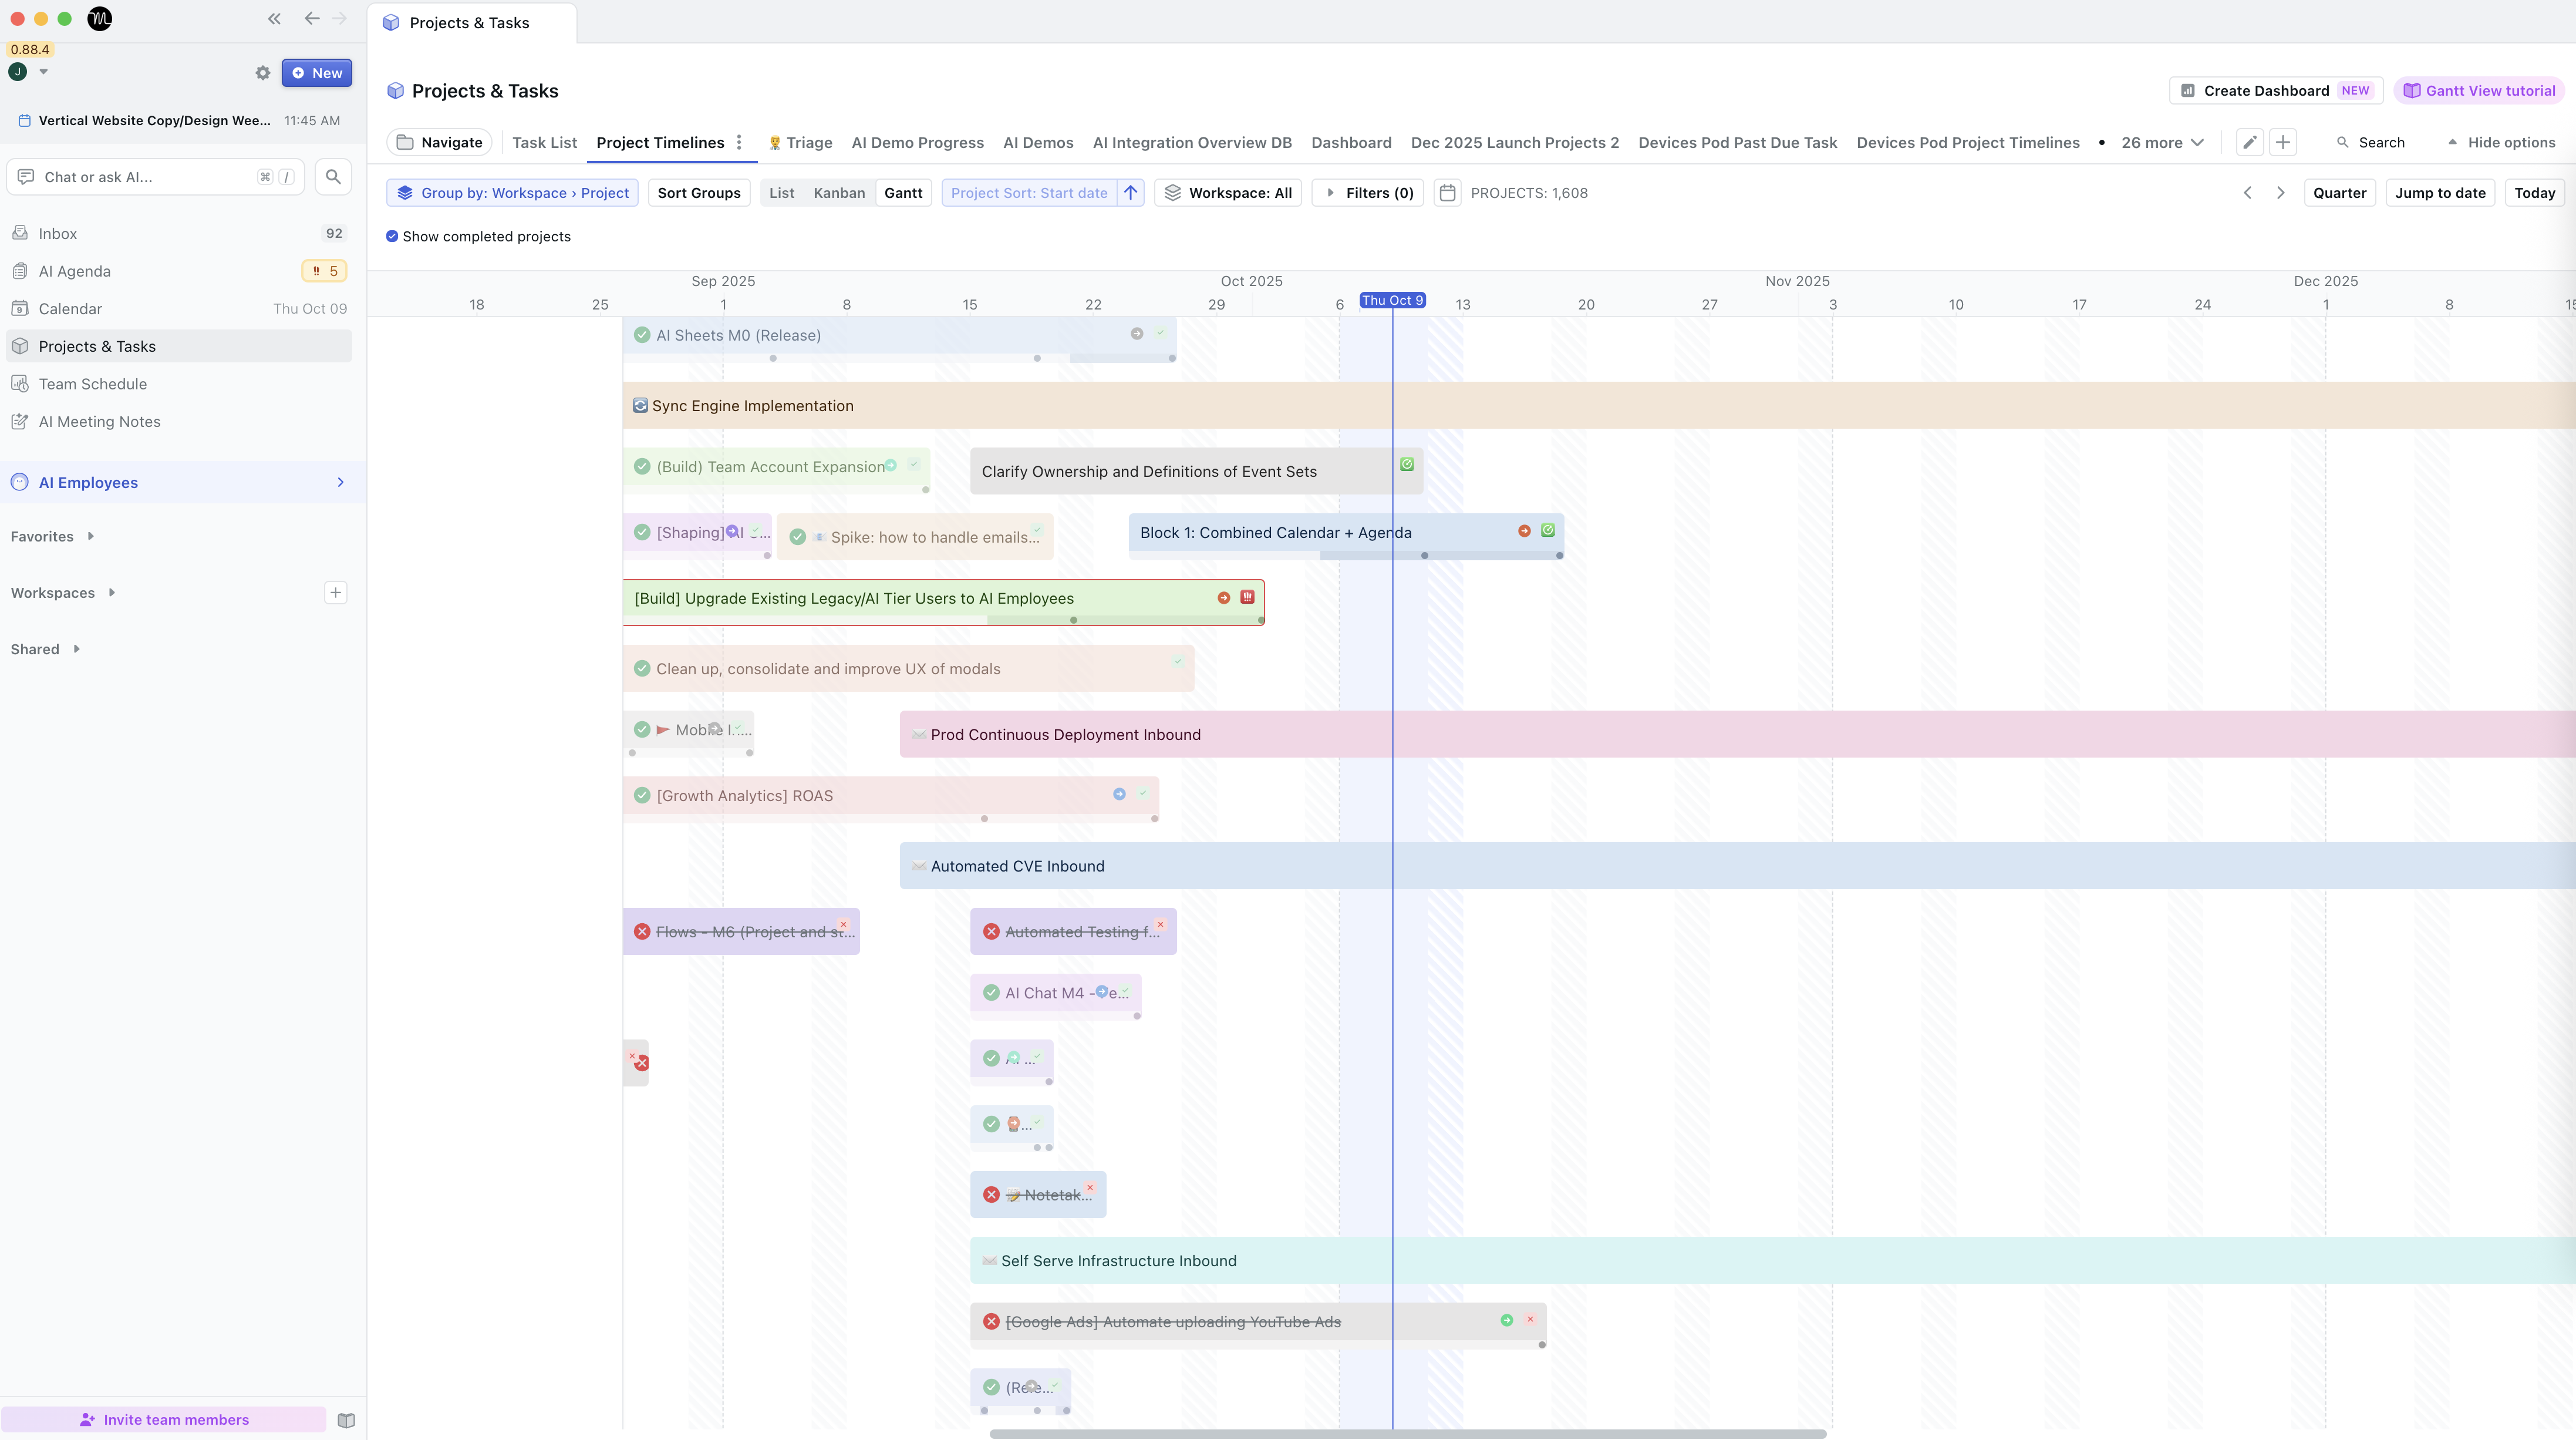
Task: Add workspace with plus icon
Action: click(335, 593)
